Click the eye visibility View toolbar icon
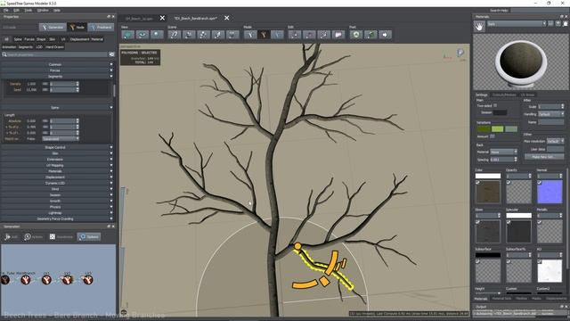 (142, 35)
